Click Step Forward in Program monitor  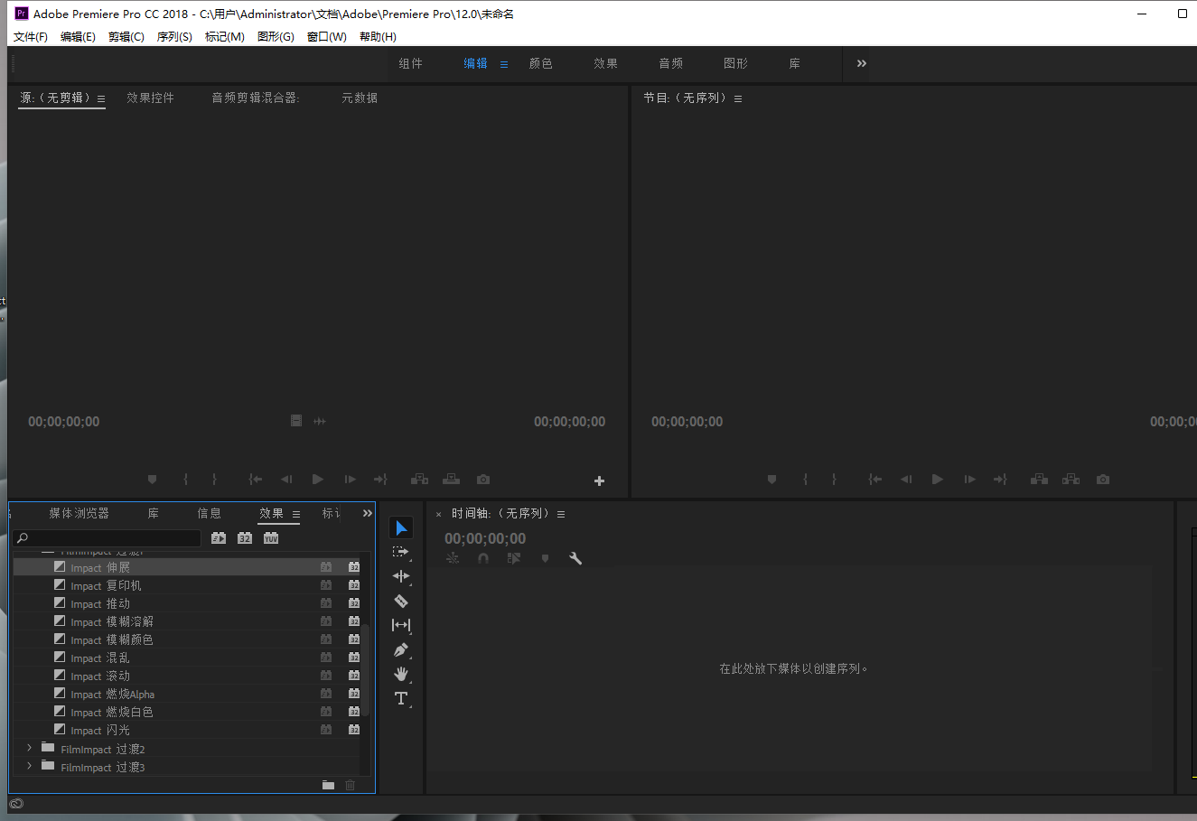tap(969, 480)
